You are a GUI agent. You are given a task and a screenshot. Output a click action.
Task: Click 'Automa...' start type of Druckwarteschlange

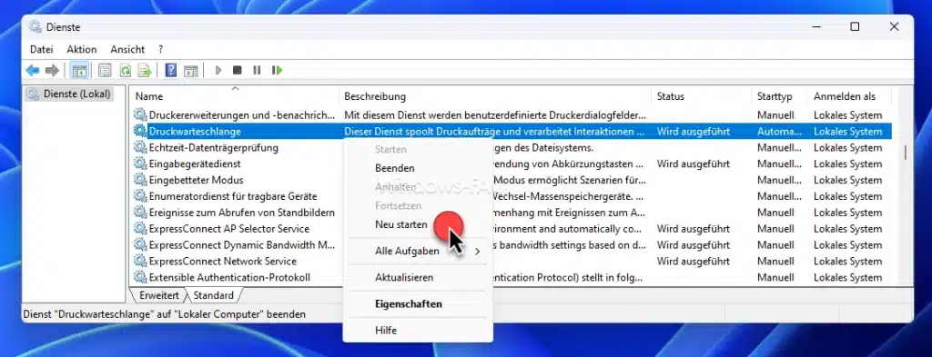click(x=780, y=132)
